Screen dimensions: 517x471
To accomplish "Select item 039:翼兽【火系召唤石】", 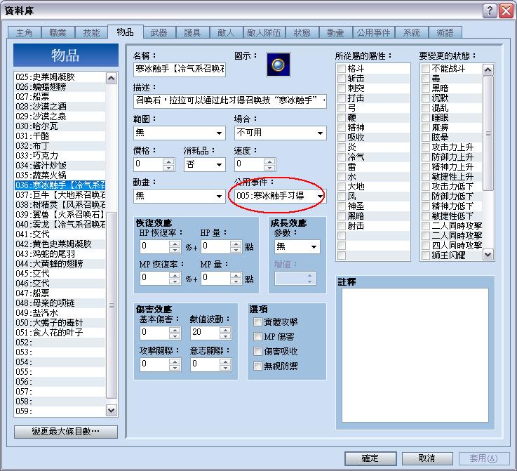I will click(60, 215).
